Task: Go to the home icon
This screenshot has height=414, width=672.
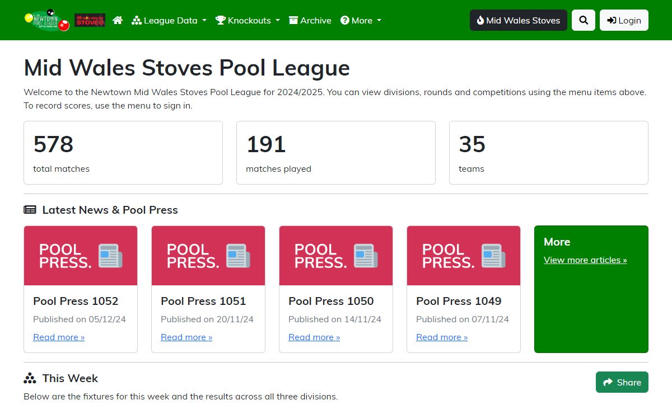Action: (x=118, y=20)
